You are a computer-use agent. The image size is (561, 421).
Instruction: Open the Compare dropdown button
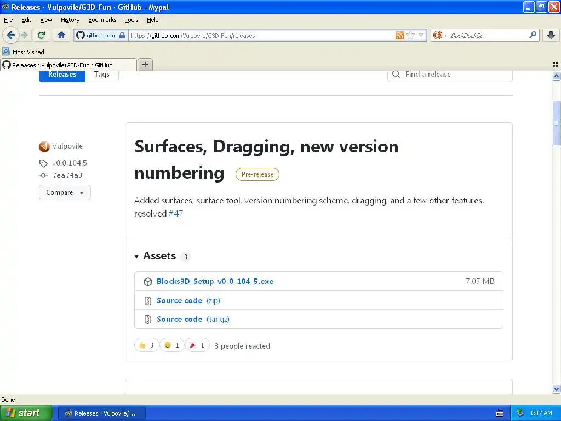(65, 192)
